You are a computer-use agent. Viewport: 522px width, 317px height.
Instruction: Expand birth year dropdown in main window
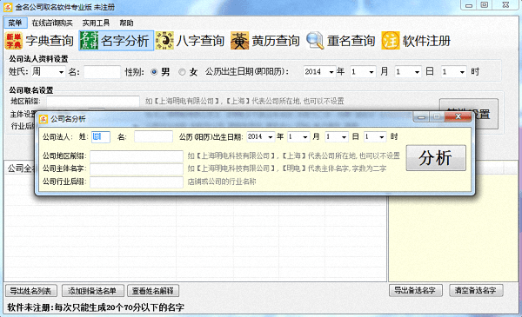click(x=331, y=72)
